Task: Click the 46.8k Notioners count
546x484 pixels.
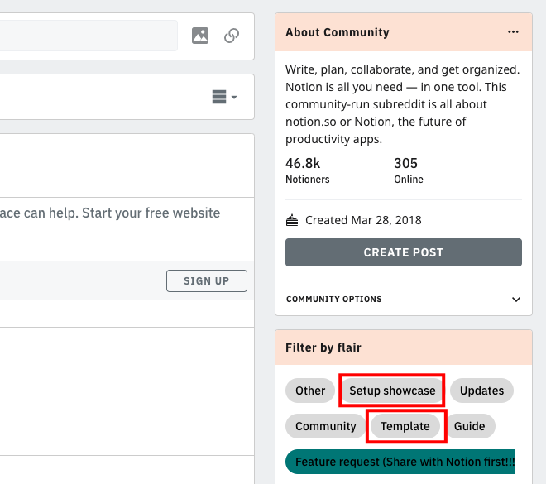Action: click(308, 170)
